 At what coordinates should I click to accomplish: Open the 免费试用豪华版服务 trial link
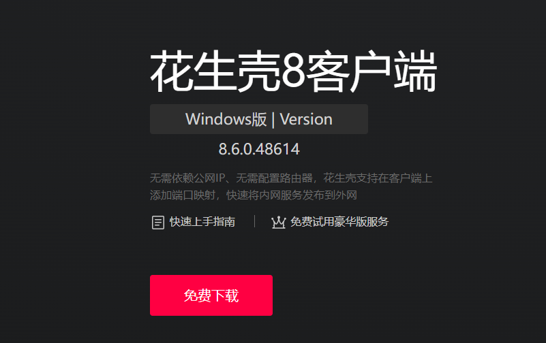pyautogui.click(x=339, y=222)
